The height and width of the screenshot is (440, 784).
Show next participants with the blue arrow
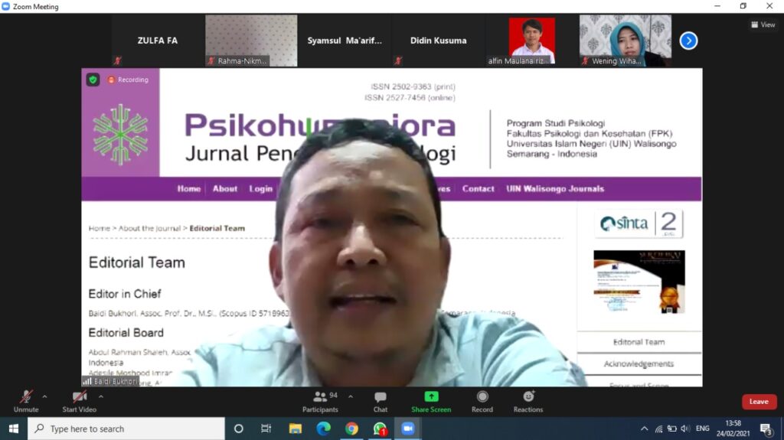click(688, 41)
